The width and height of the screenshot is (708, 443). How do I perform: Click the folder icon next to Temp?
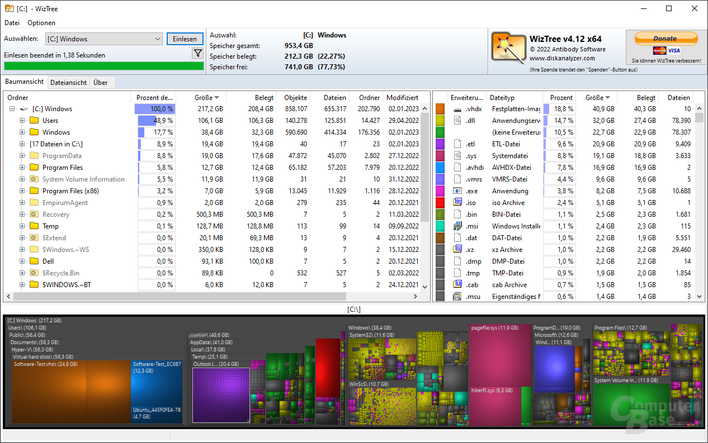(34, 226)
